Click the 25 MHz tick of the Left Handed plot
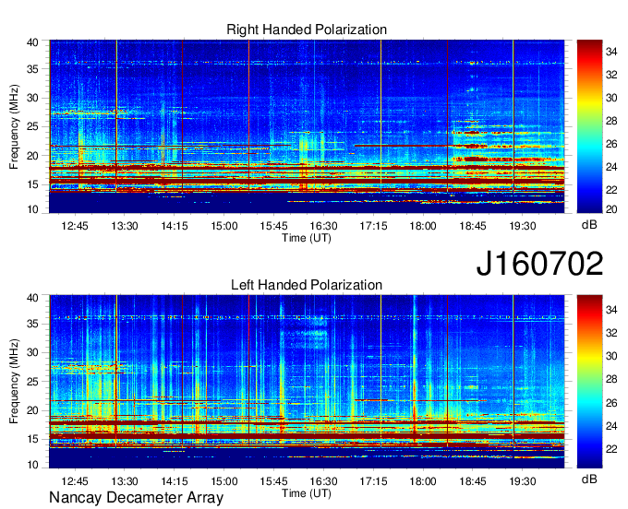Viewport: 628px width, 509px height. [32, 382]
